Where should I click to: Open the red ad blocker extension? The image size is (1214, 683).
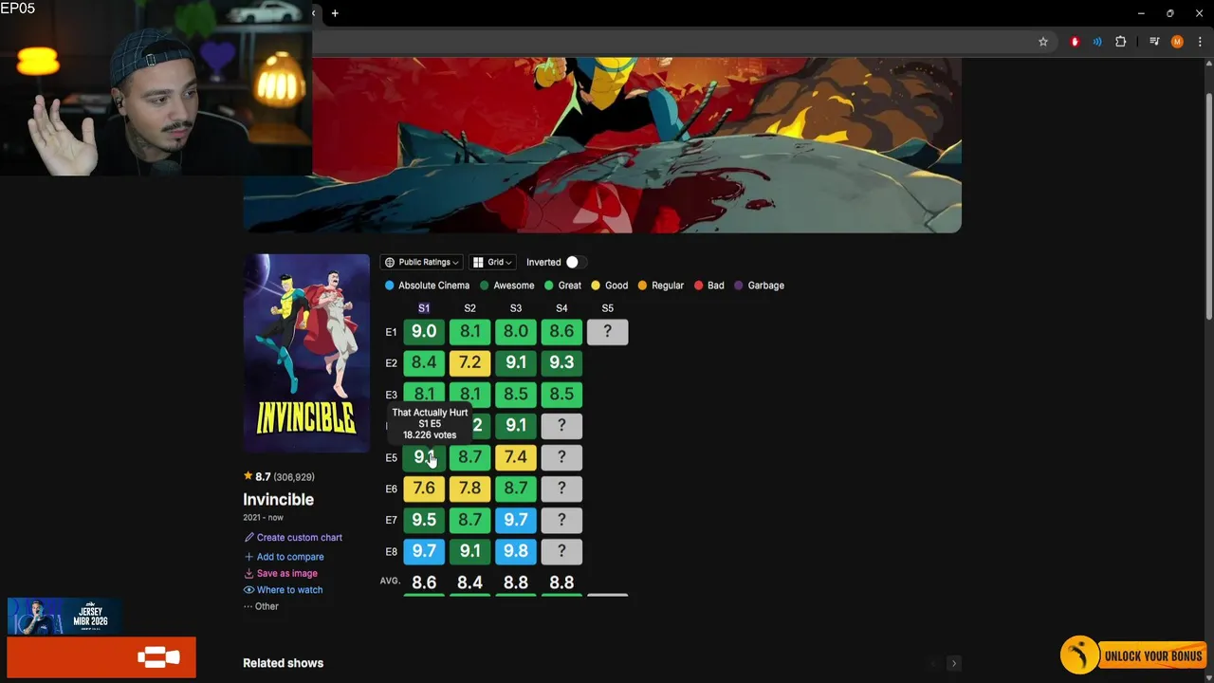tap(1075, 42)
